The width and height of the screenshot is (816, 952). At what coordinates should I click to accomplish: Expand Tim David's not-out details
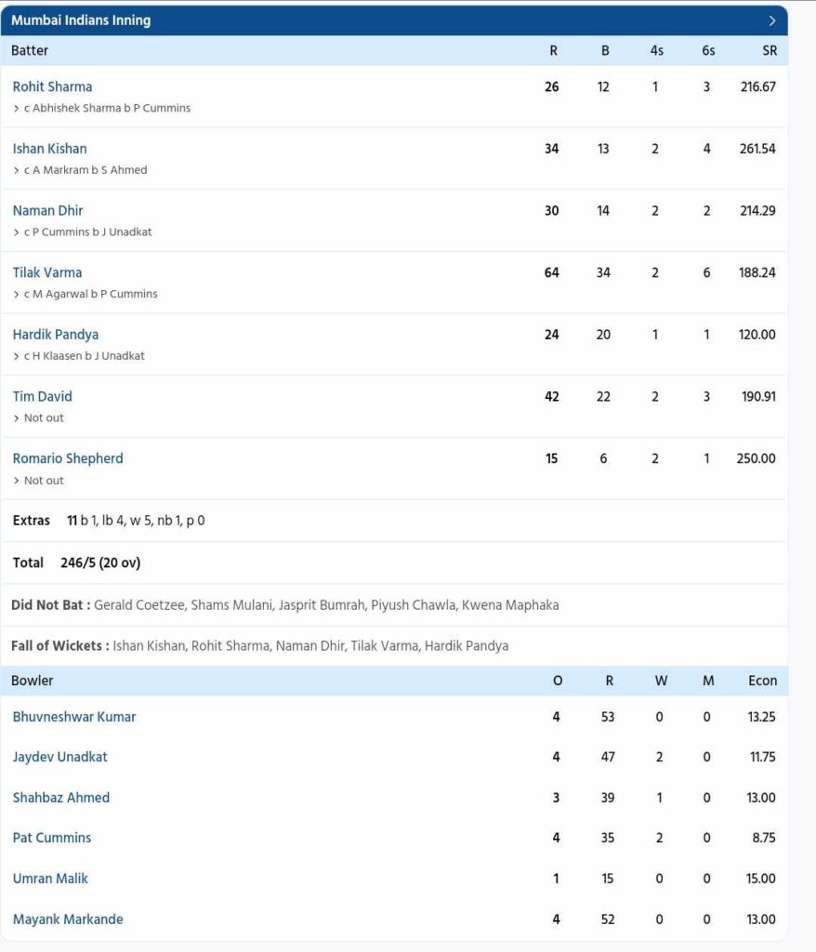click(17, 417)
